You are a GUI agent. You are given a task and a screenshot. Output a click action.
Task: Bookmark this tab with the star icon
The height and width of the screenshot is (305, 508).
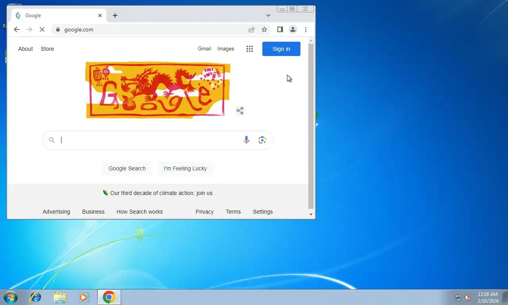point(264,29)
